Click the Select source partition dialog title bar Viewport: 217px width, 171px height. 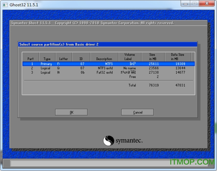pos(107,44)
